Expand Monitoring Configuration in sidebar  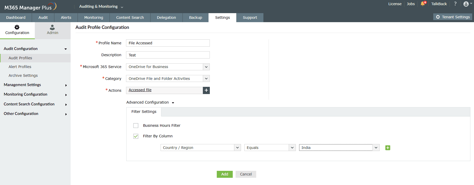(35, 94)
